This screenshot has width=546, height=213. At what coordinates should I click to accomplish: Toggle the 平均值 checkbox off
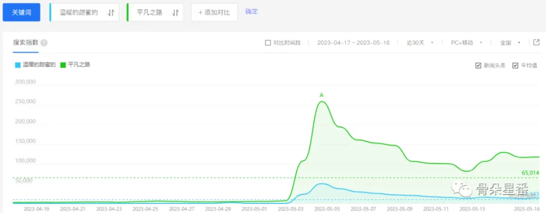tap(515, 66)
